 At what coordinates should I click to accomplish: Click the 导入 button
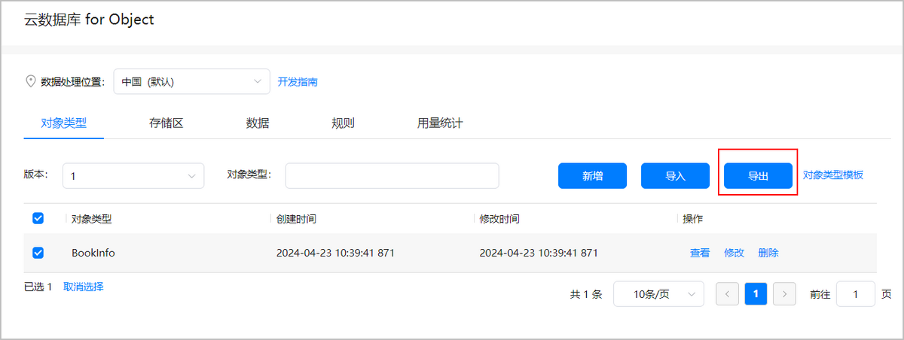tap(675, 175)
